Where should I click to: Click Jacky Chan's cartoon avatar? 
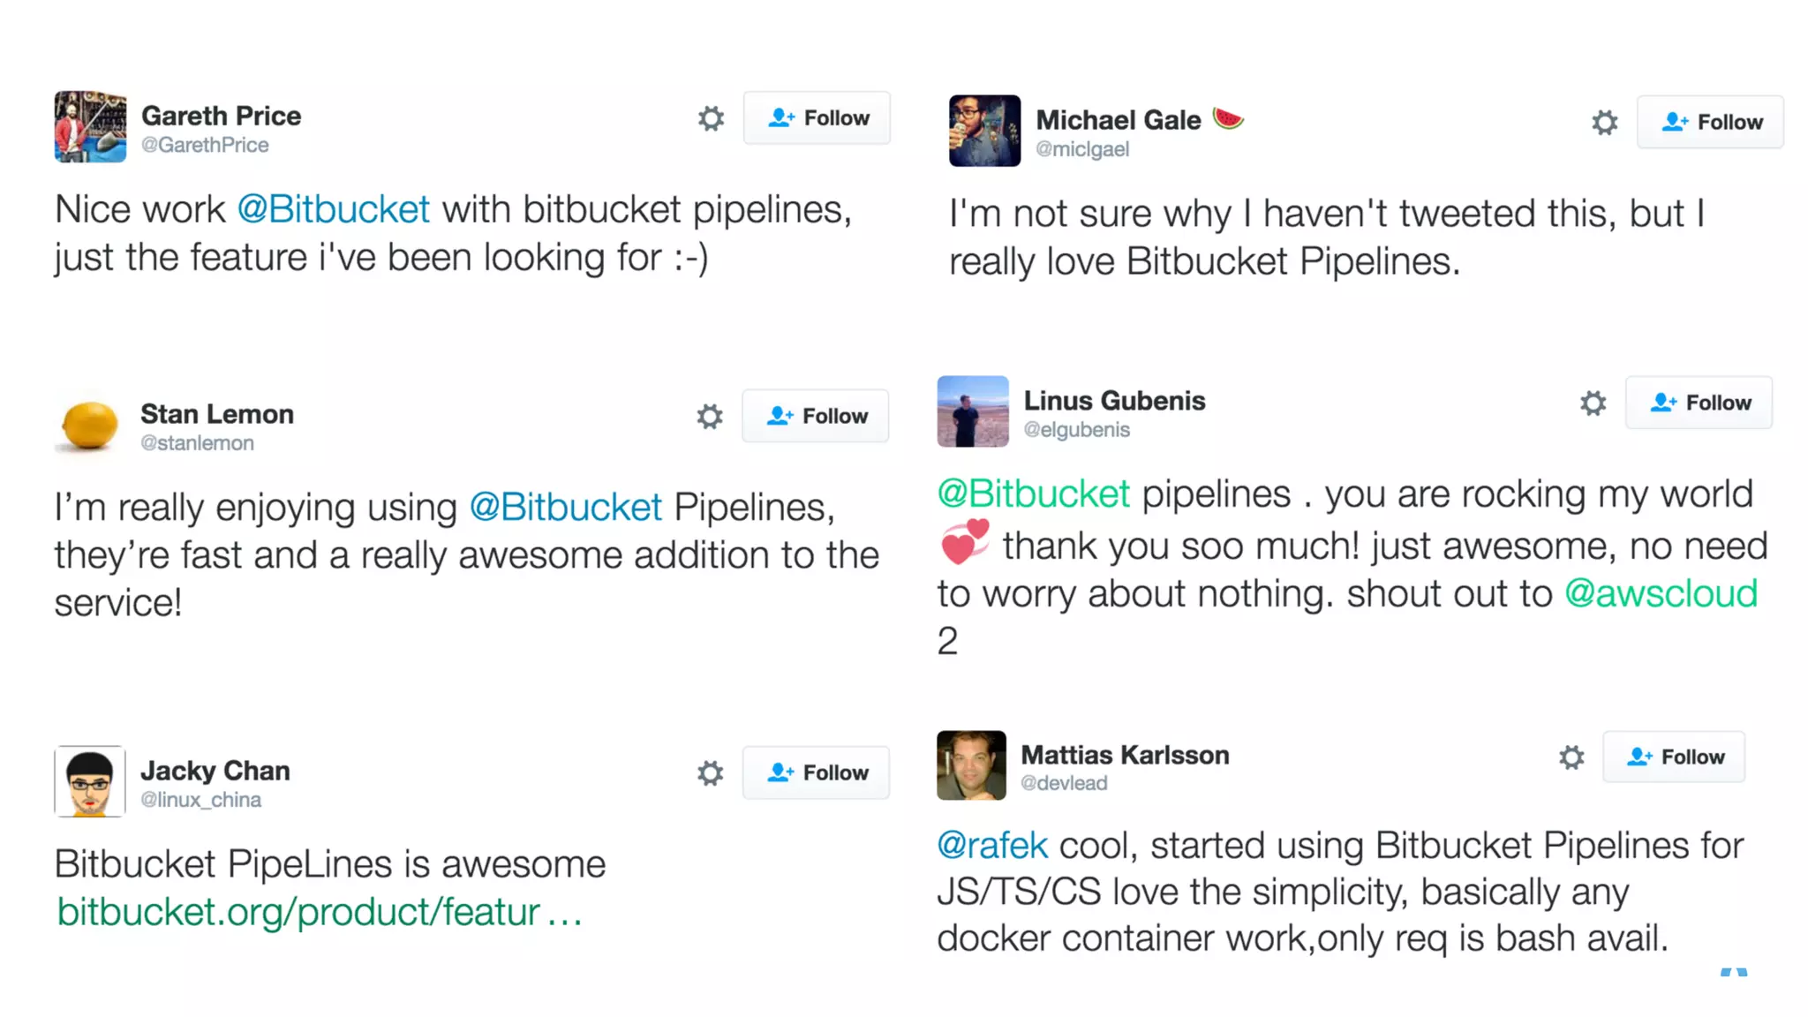pyautogui.click(x=89, y=781)
